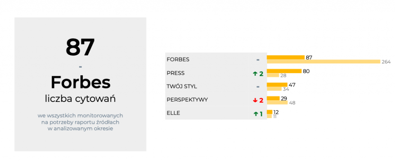The image size is (395, 165).
Task: Click the light yellow FORBES bar showing 264
Action: pos(323,62)
